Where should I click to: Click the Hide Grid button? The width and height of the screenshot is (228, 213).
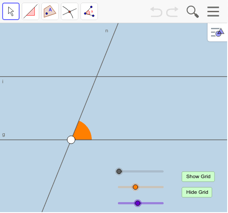point(197,192)
